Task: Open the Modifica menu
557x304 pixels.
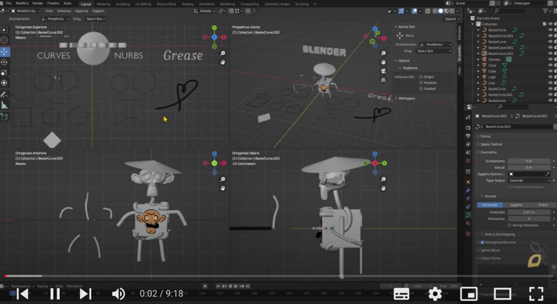Action: [22, 3]
